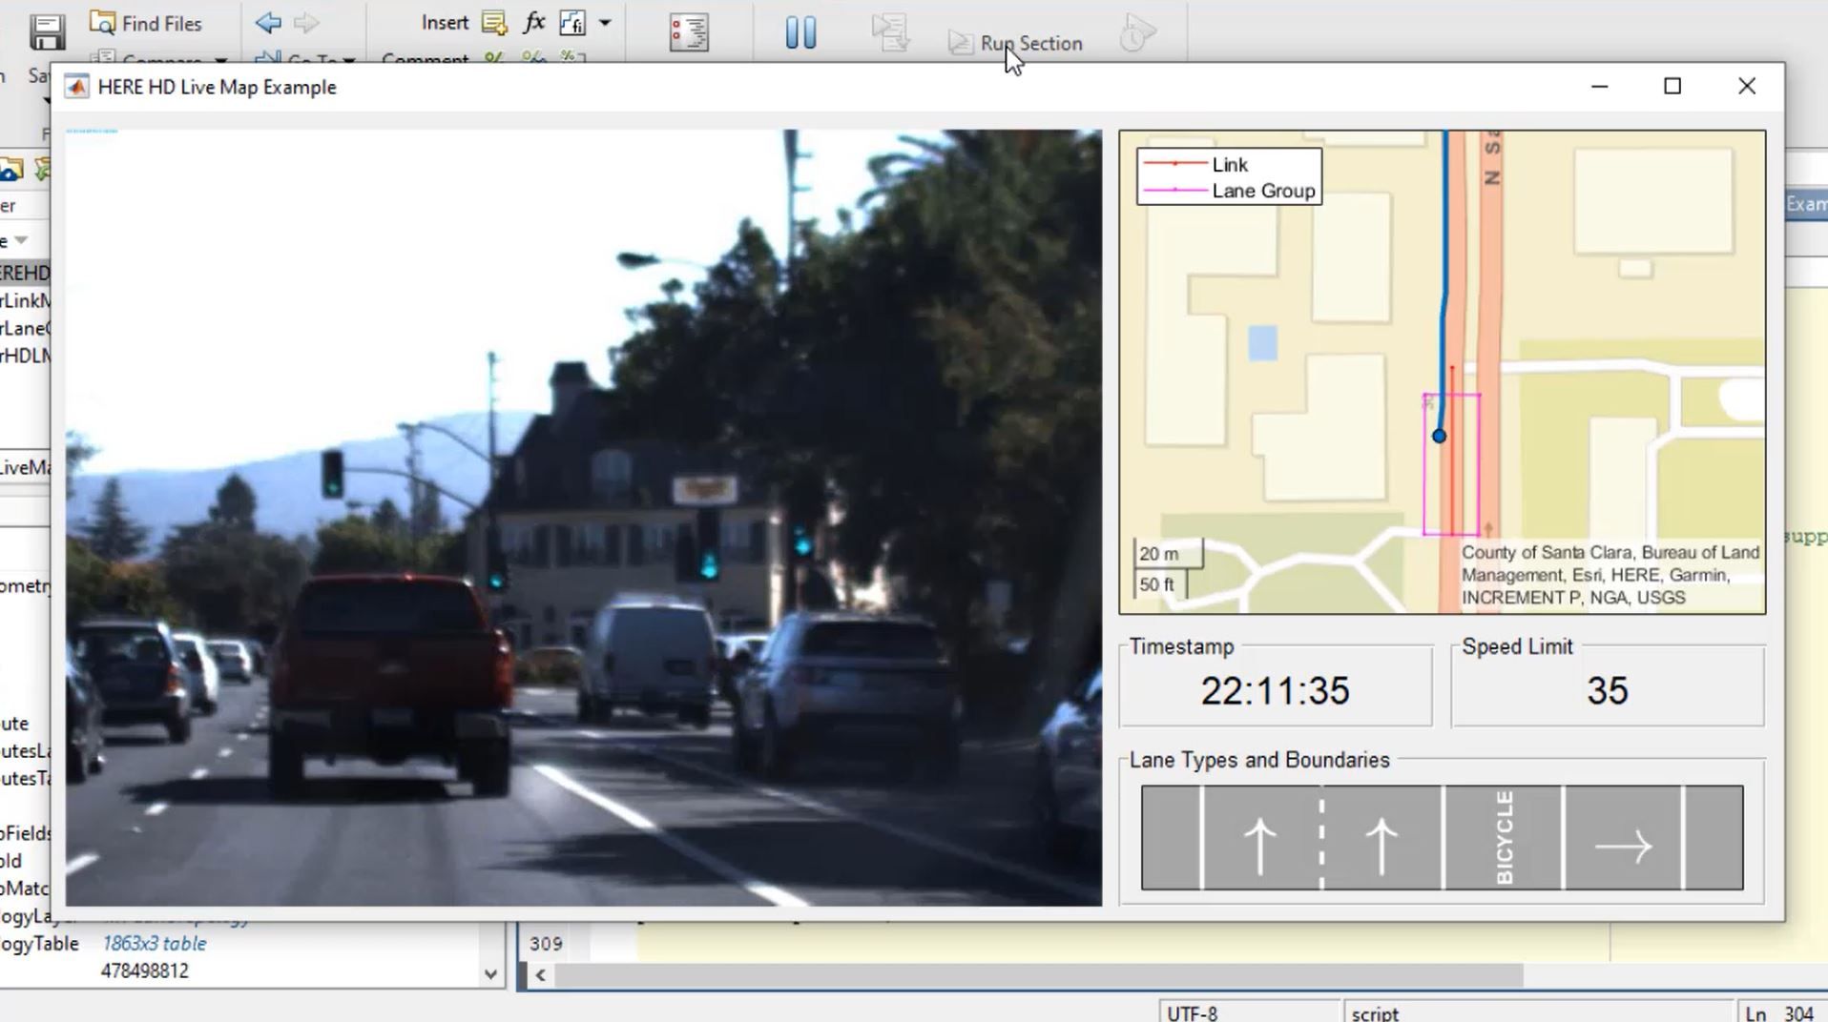Click the right-turn arrow lane
Viewport: 1828px width, 1022px height.
tap(1623, 844)
